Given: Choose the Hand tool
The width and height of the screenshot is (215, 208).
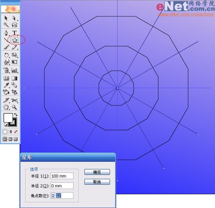Looking at the screenshot, I should pyautogui.click(x=6, y=107).
